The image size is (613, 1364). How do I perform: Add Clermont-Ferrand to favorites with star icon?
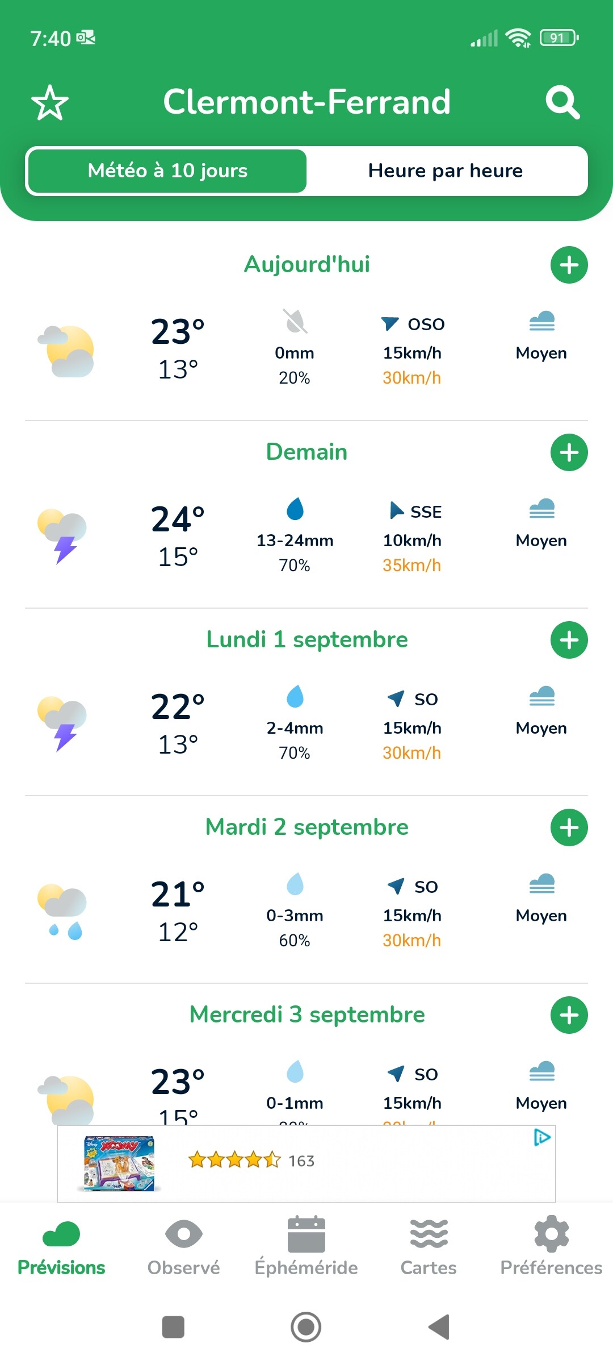[50, 103]
